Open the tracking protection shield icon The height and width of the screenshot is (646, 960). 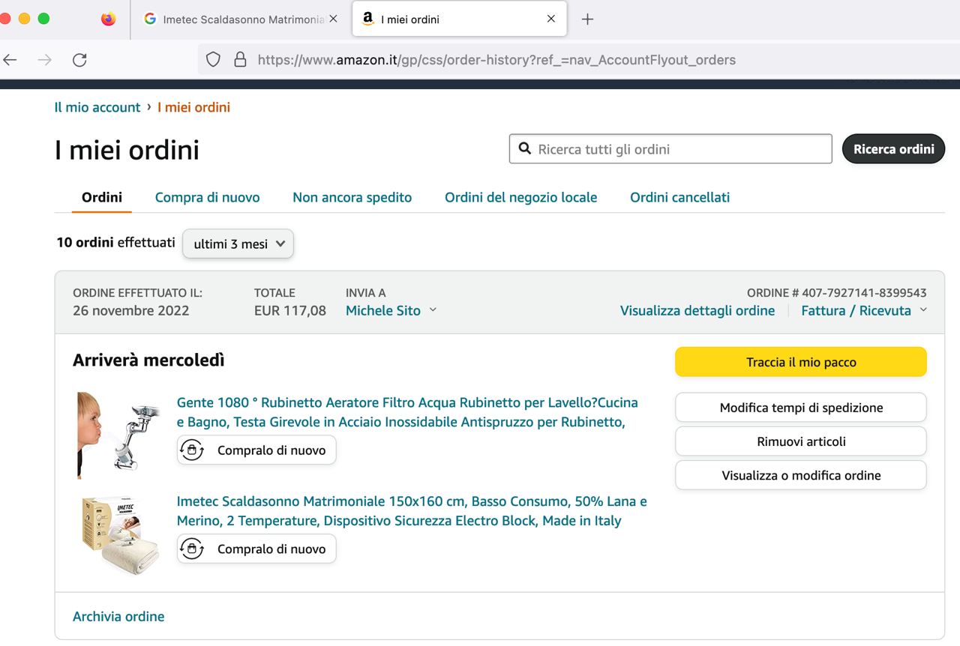coord(213,60)
